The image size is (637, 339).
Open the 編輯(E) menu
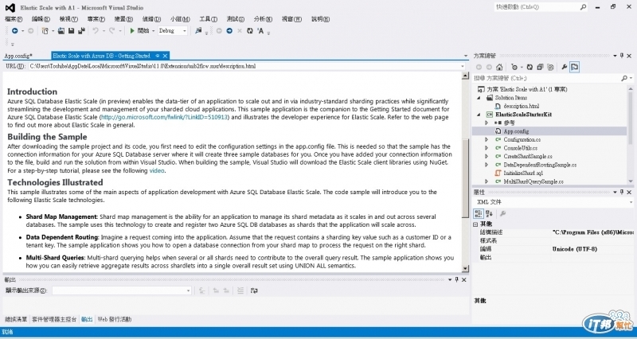click(41, 19)
